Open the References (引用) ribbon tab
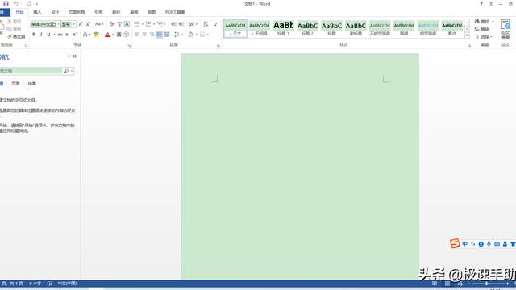Image resolution: width=516 pixels, height=290 pixels. click(98, 12)
